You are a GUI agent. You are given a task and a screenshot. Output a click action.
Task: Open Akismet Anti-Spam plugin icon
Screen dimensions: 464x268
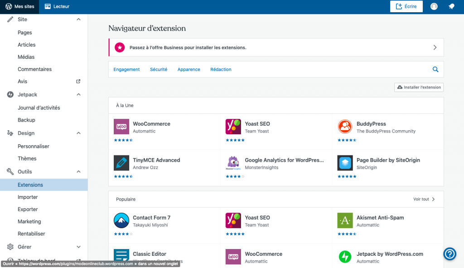click(345, 221)
